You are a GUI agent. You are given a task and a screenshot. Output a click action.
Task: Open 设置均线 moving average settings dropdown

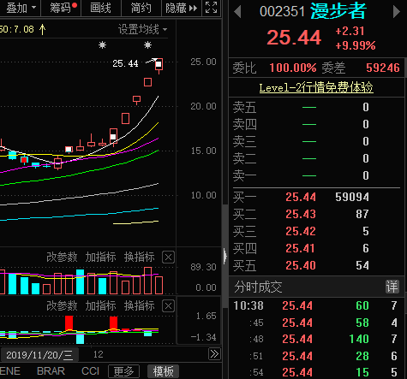(x=143, y=29)
